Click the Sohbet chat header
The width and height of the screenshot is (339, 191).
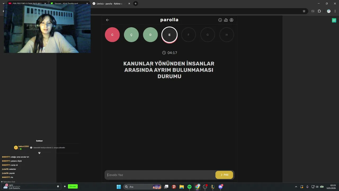coord(39,141)
